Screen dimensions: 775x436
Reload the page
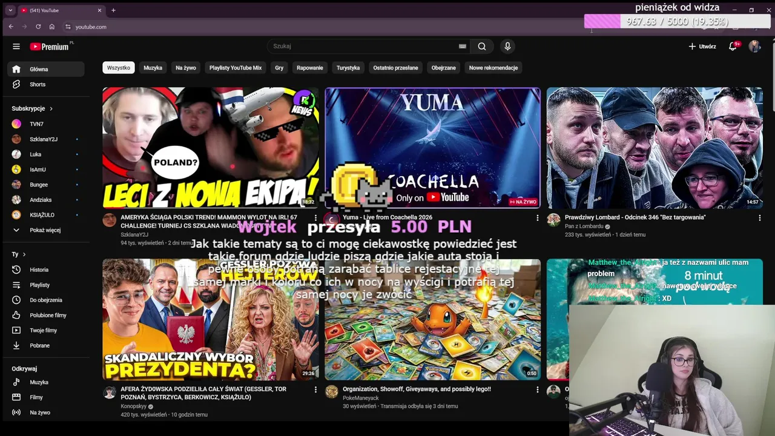pos(38,27)
